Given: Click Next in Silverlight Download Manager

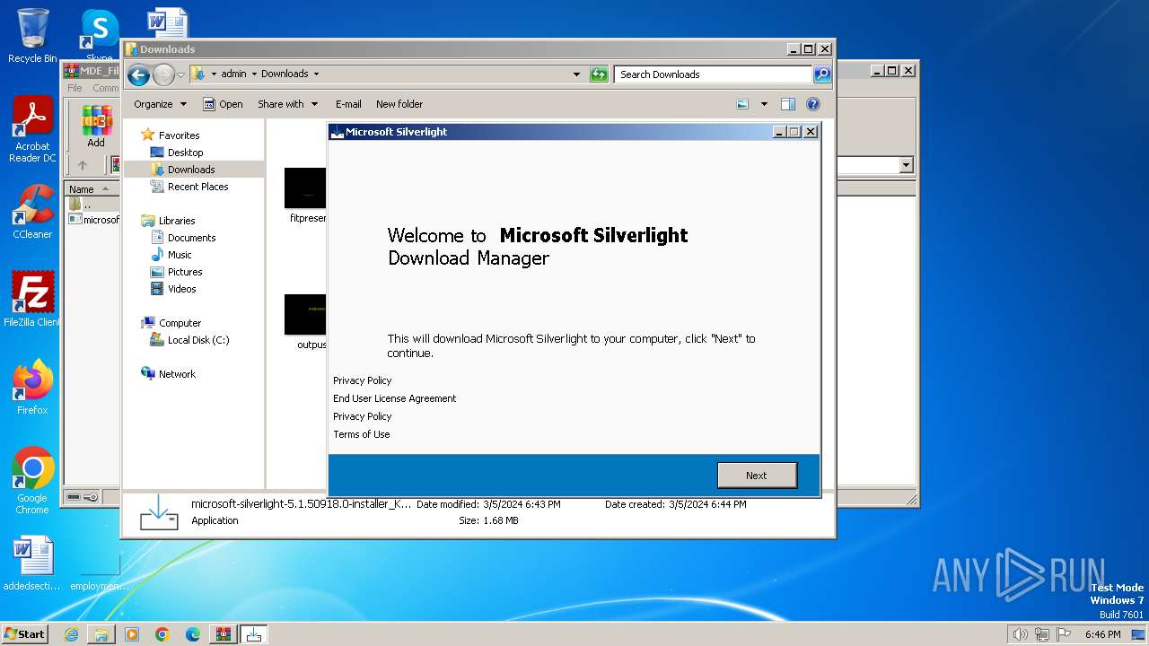Looking at the screenshot, I should (757, 476).
